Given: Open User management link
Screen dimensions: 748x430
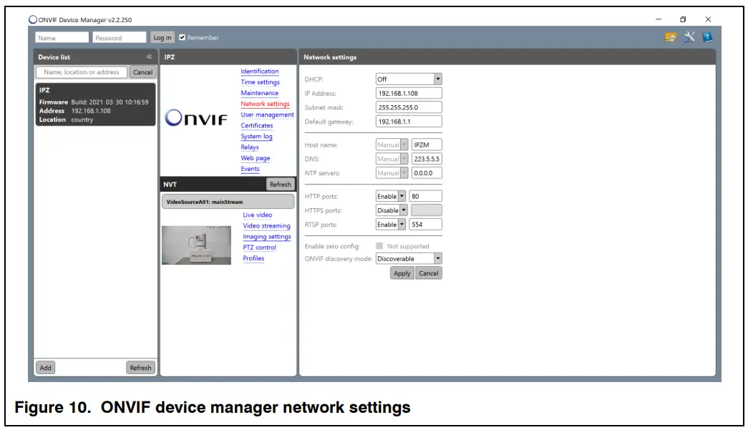Looking at the screenshot, I should click(x=267, y=114).
